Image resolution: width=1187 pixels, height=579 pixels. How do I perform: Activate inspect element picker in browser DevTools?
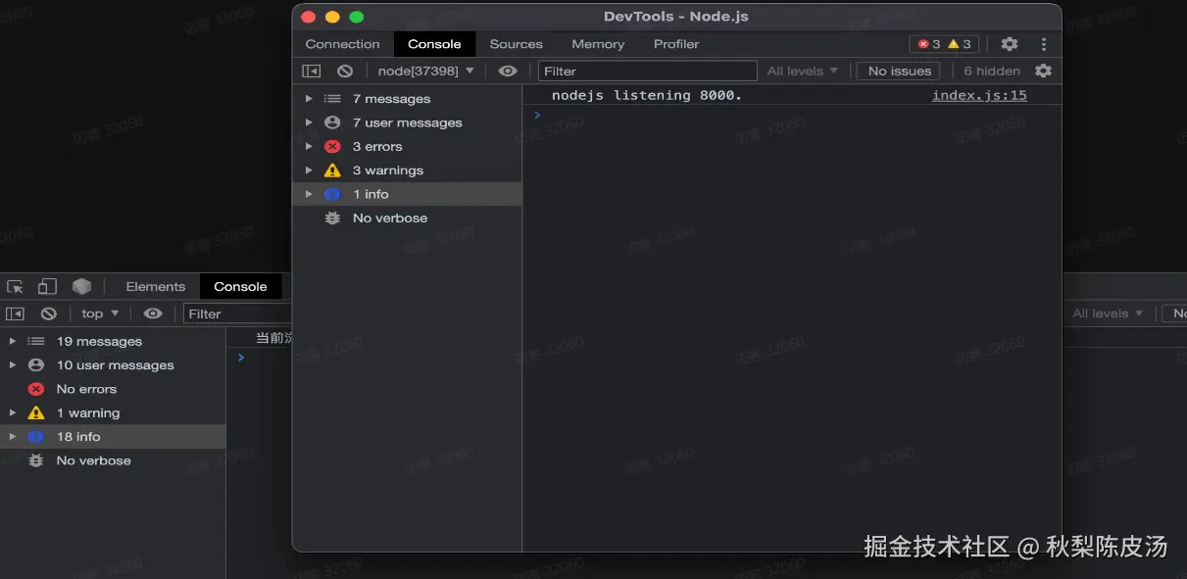coord(15,286)
